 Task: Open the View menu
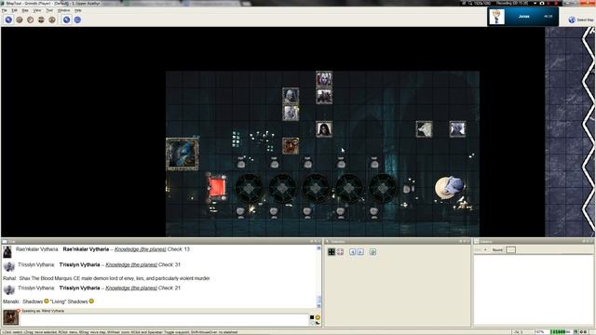pyautogui.click(x=37, y=10)
